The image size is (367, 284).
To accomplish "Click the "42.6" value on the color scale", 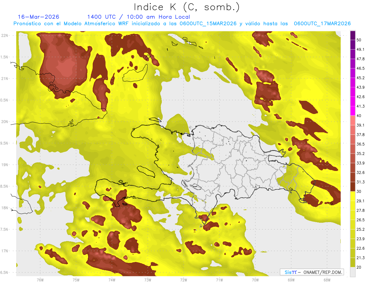I will pyautogui.click(x=361, y=97).
